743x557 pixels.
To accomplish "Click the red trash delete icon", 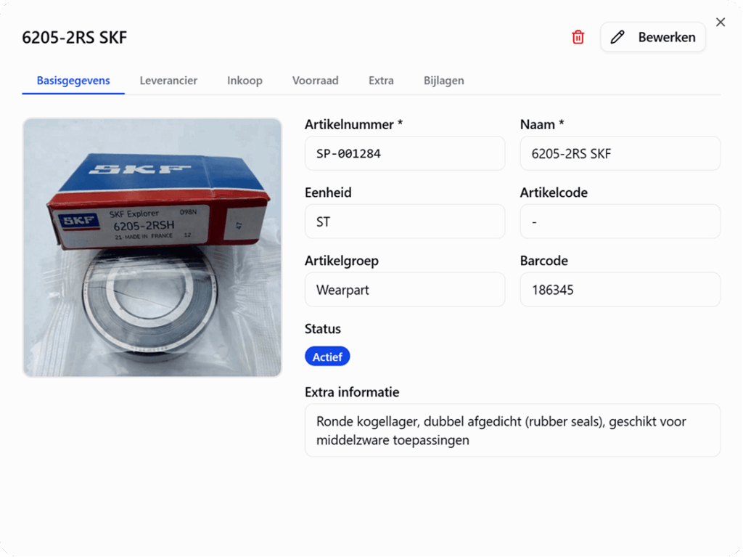I will (578, 37).
